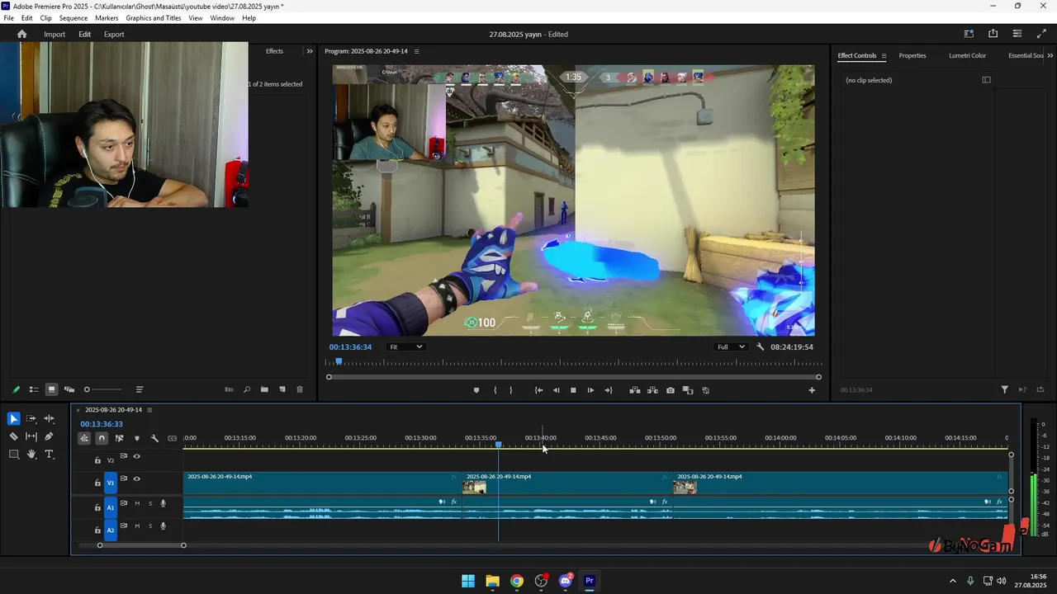The image size is (1057, 594).
Task: Click Mark In bracket in Program monitor
Action: point(495,390)
